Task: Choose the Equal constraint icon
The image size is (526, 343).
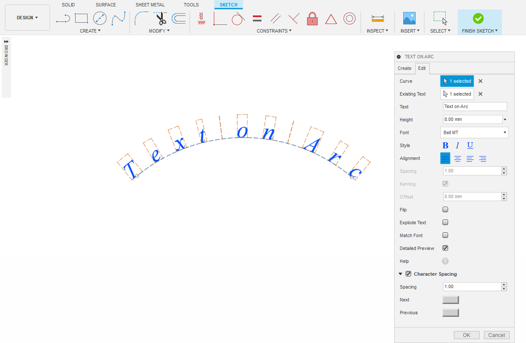Action: [257, 19]
